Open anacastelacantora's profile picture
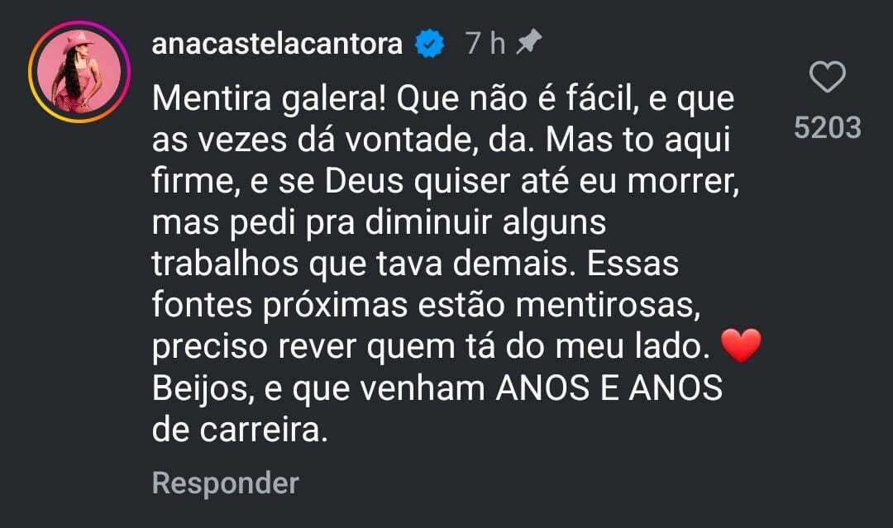 point(79,72)
